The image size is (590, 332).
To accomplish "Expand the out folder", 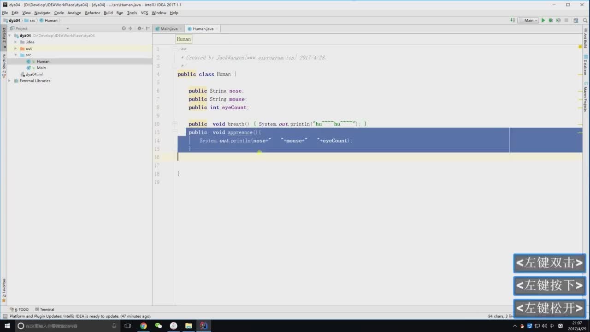I will click(16, 48).
